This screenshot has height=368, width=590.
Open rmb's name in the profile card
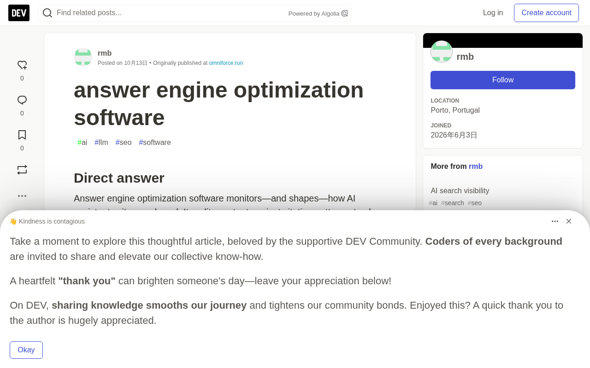[465, 57]
